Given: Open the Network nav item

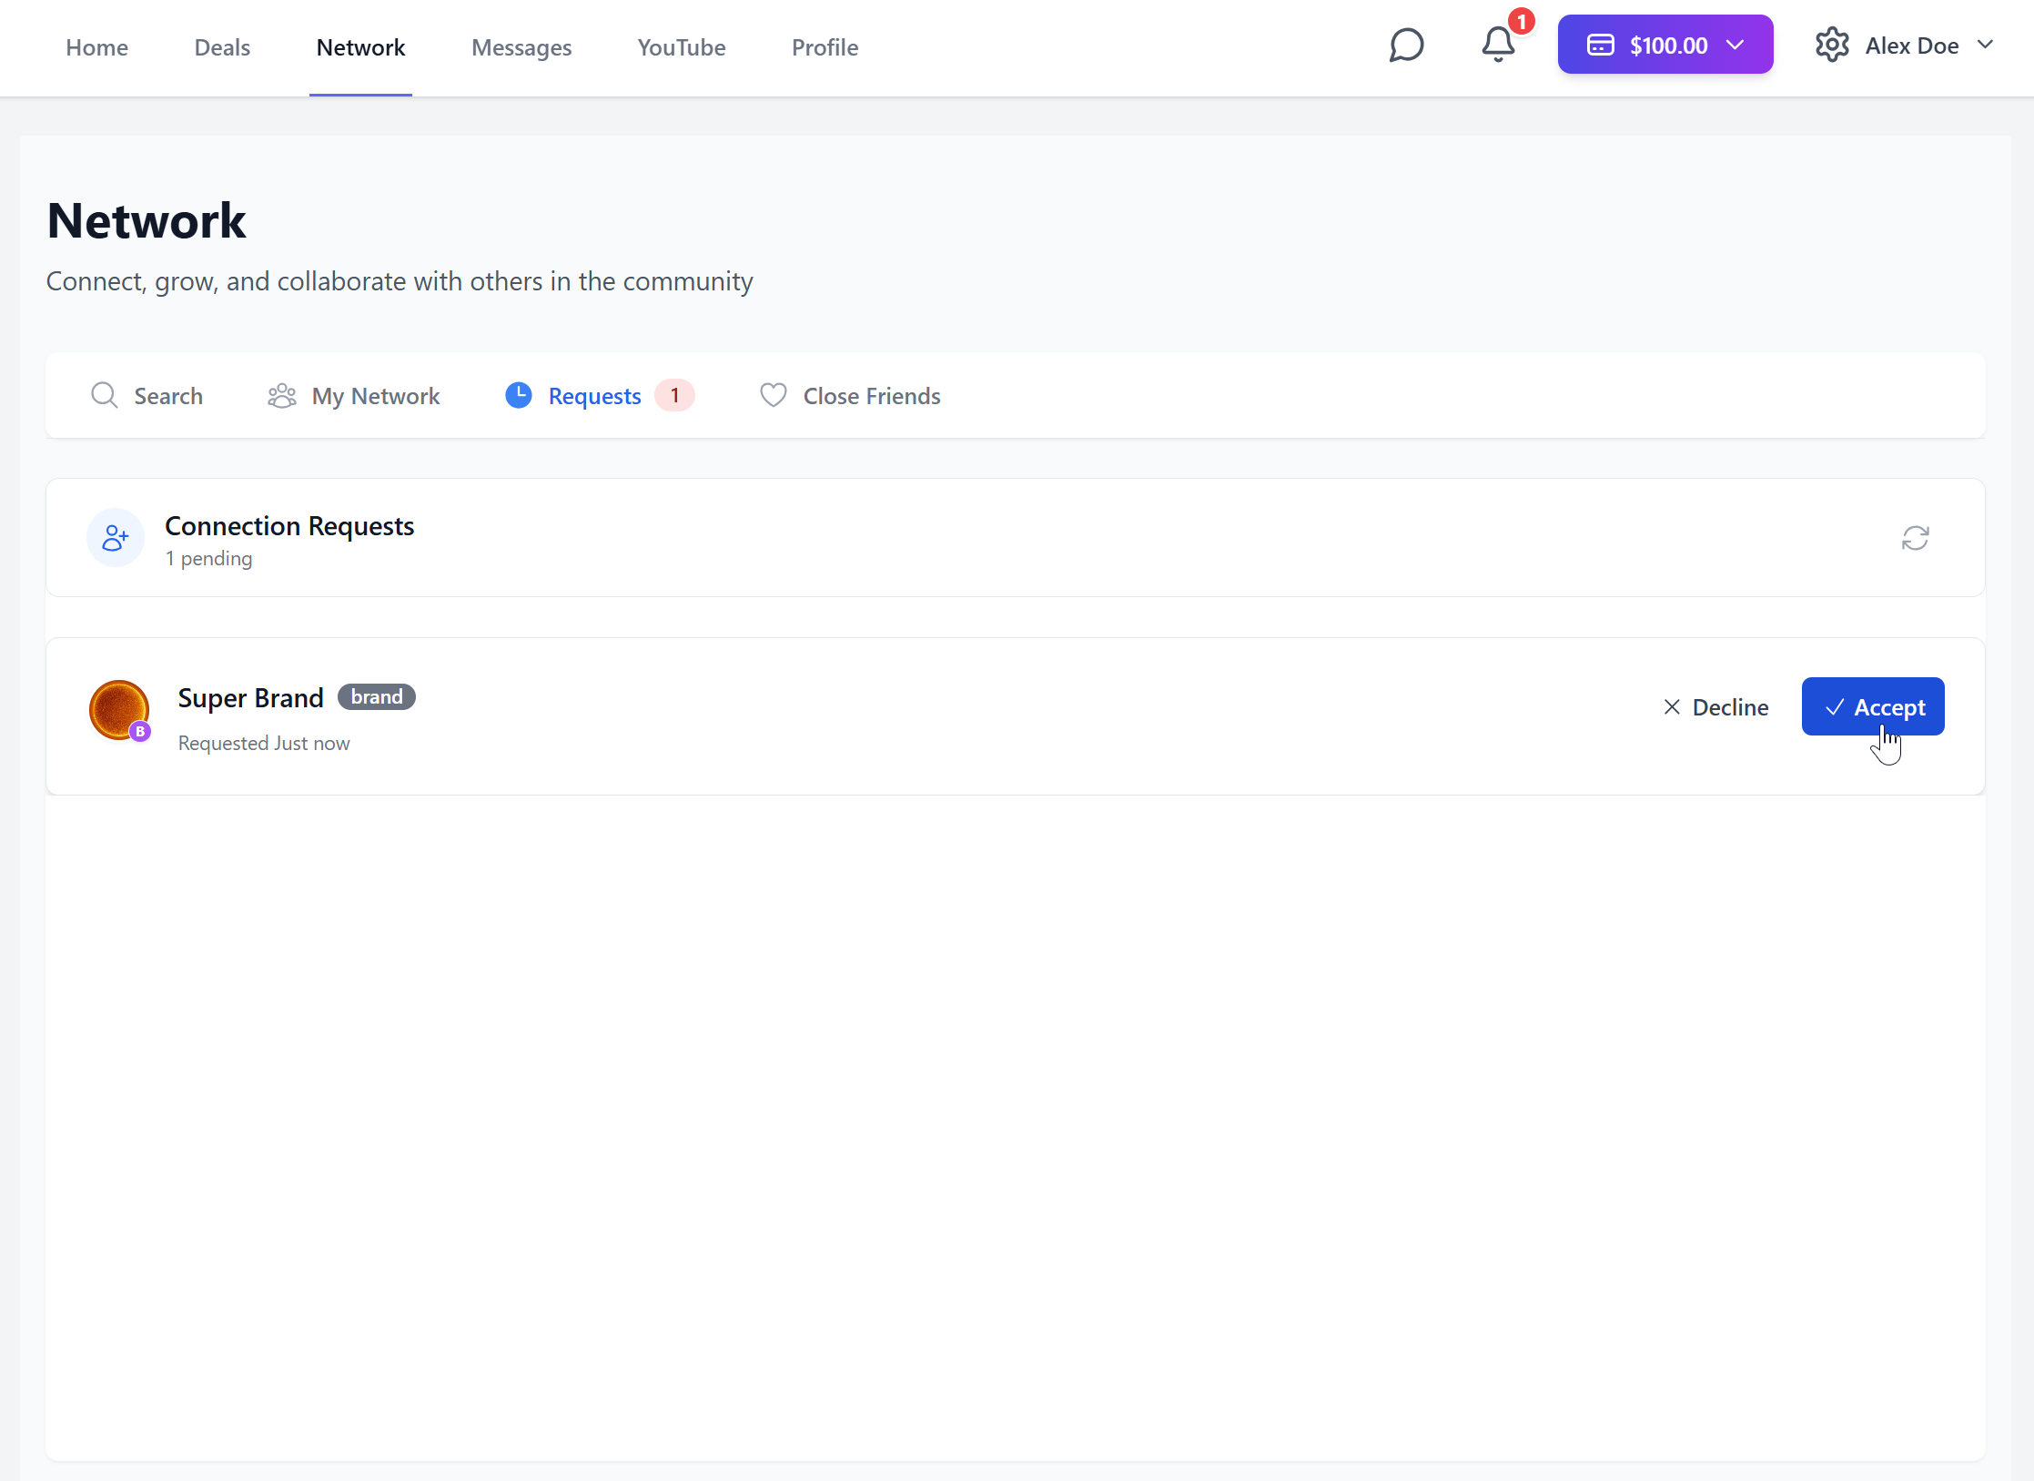Looking at the screenshot, I should (x=360, y=47).
